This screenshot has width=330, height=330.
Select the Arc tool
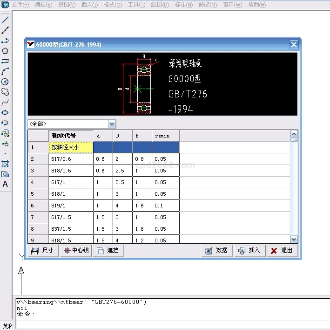click(x=5, y=71)
